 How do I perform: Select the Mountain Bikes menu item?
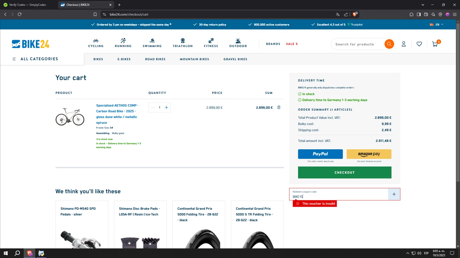click(194, 59)
